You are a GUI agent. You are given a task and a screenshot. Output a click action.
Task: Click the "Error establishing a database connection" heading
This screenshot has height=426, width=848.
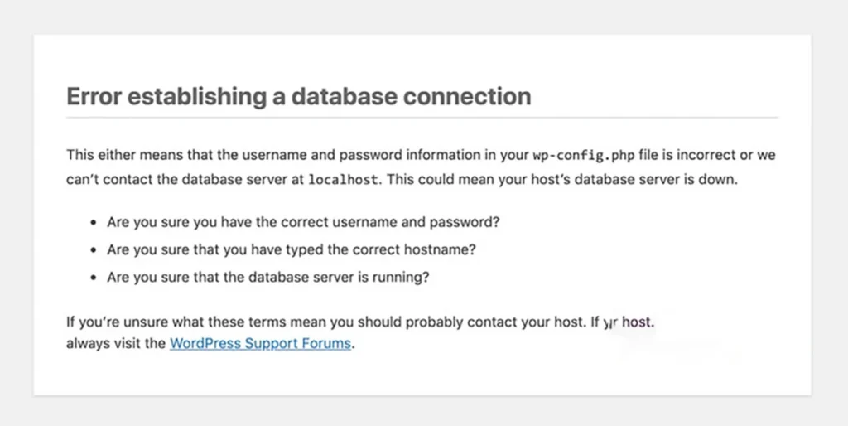(x=298, y=96)
